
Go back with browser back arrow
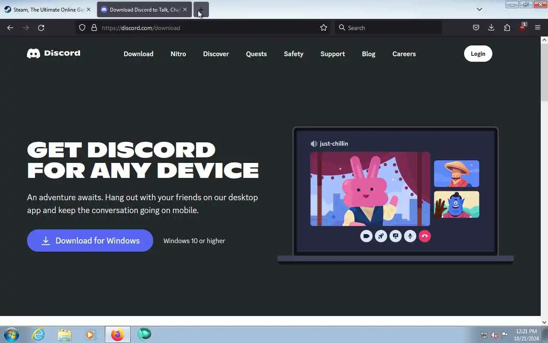tap(10, 28)
